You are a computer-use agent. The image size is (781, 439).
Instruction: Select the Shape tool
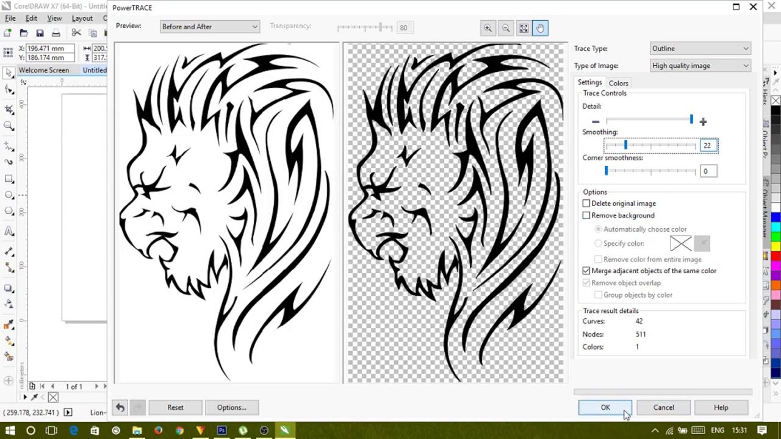tap(9, 89)
